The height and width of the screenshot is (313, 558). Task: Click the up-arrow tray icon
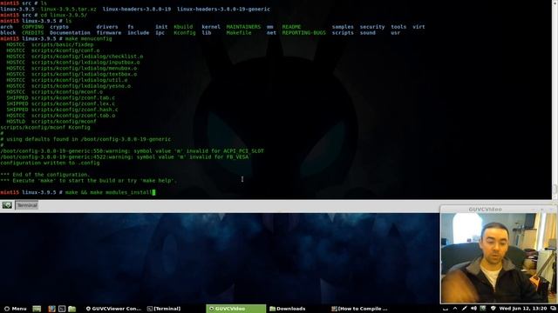(x=455, y=309)
